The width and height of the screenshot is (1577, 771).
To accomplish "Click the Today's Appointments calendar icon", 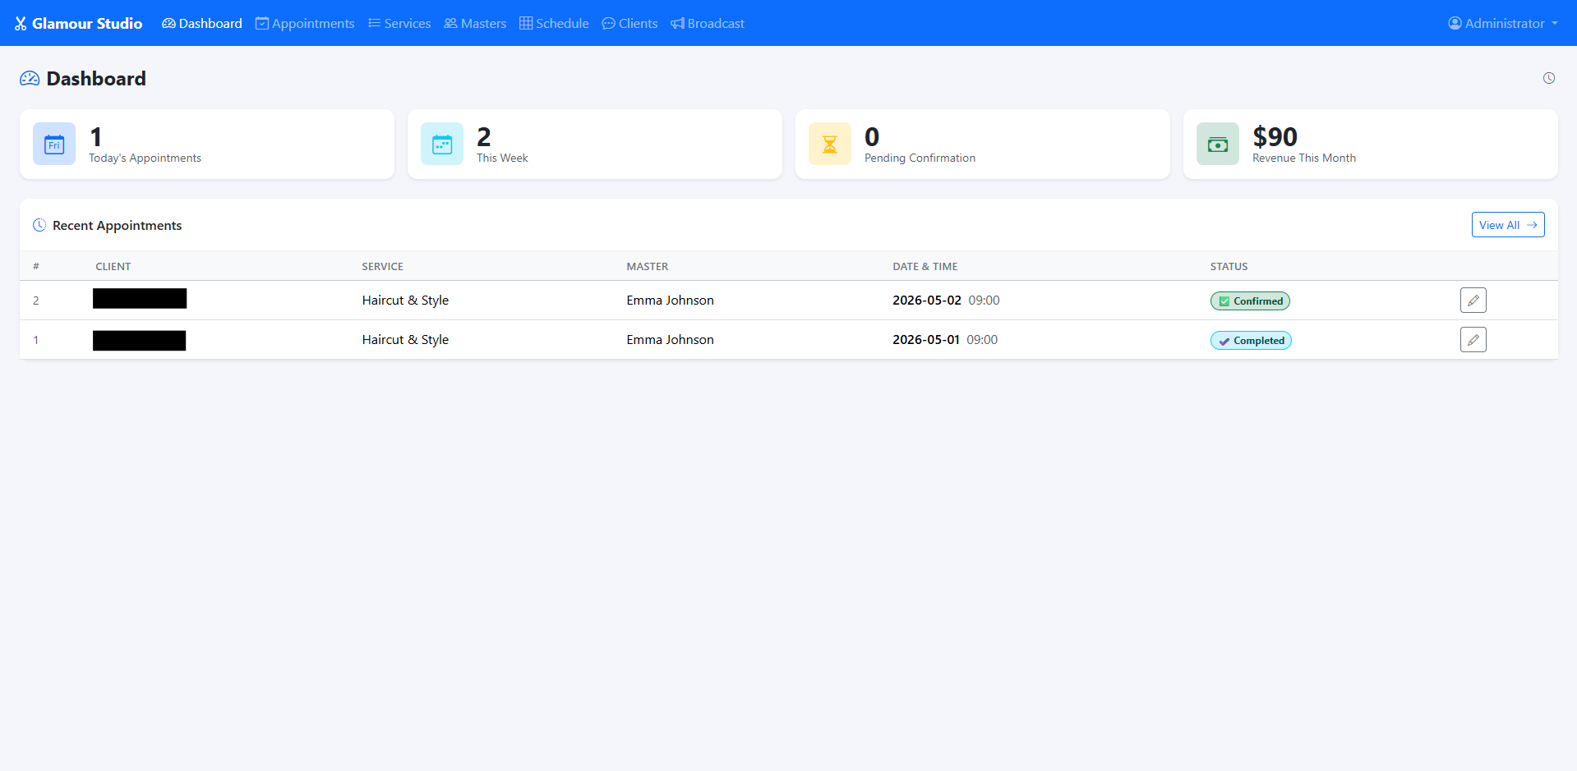I will tap(54, 144).
